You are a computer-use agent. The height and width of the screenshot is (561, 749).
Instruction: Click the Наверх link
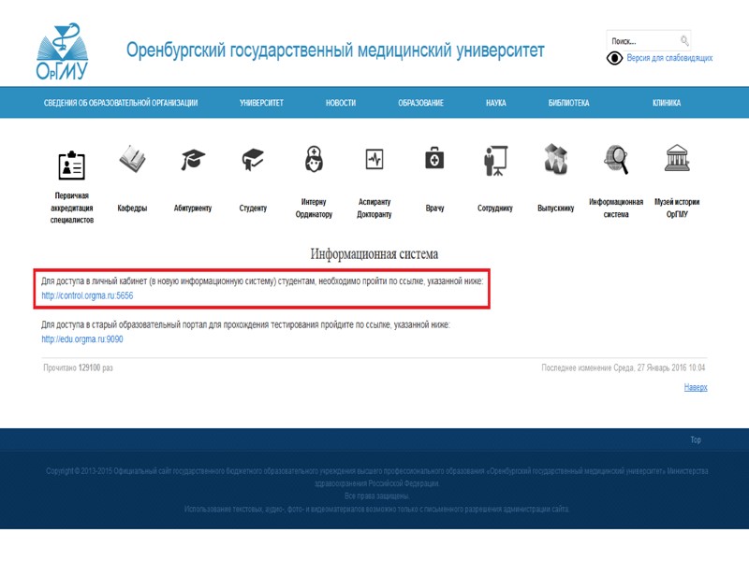tap(696, 387)
